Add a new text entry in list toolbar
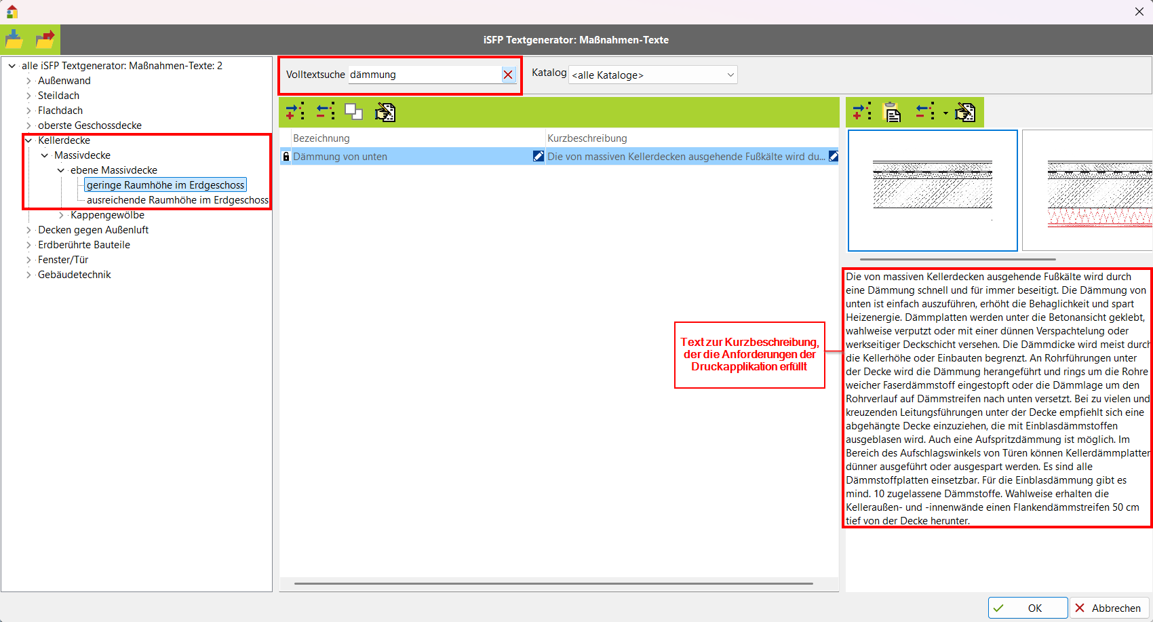This screenshot has height=622, width=1153. pyautogui.click(x=295, y=112)
